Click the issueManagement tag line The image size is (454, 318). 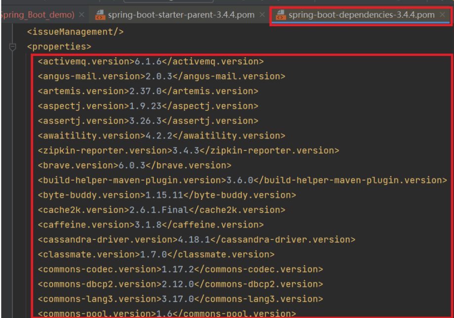click(x=75, y=32)
